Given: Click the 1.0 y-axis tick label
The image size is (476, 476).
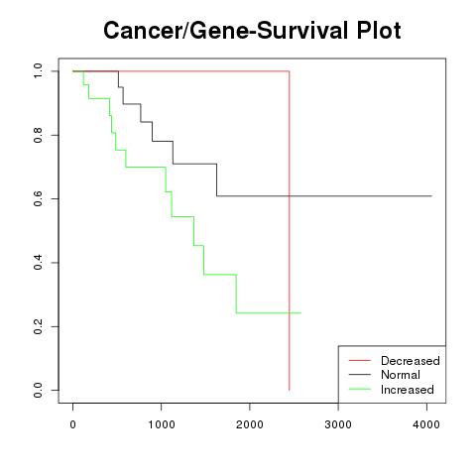Looking at the screenshot, I should click(38, 71).
